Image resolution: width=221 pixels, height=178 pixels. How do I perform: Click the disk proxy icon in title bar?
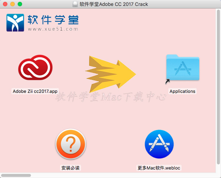click(75, 4)
